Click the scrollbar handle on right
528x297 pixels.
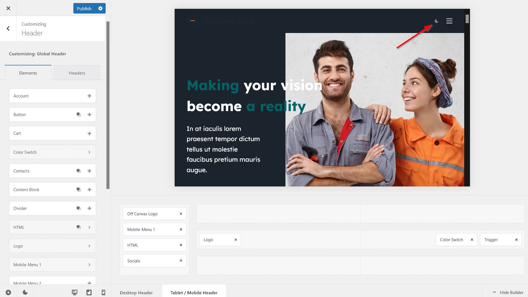point(468,18)
